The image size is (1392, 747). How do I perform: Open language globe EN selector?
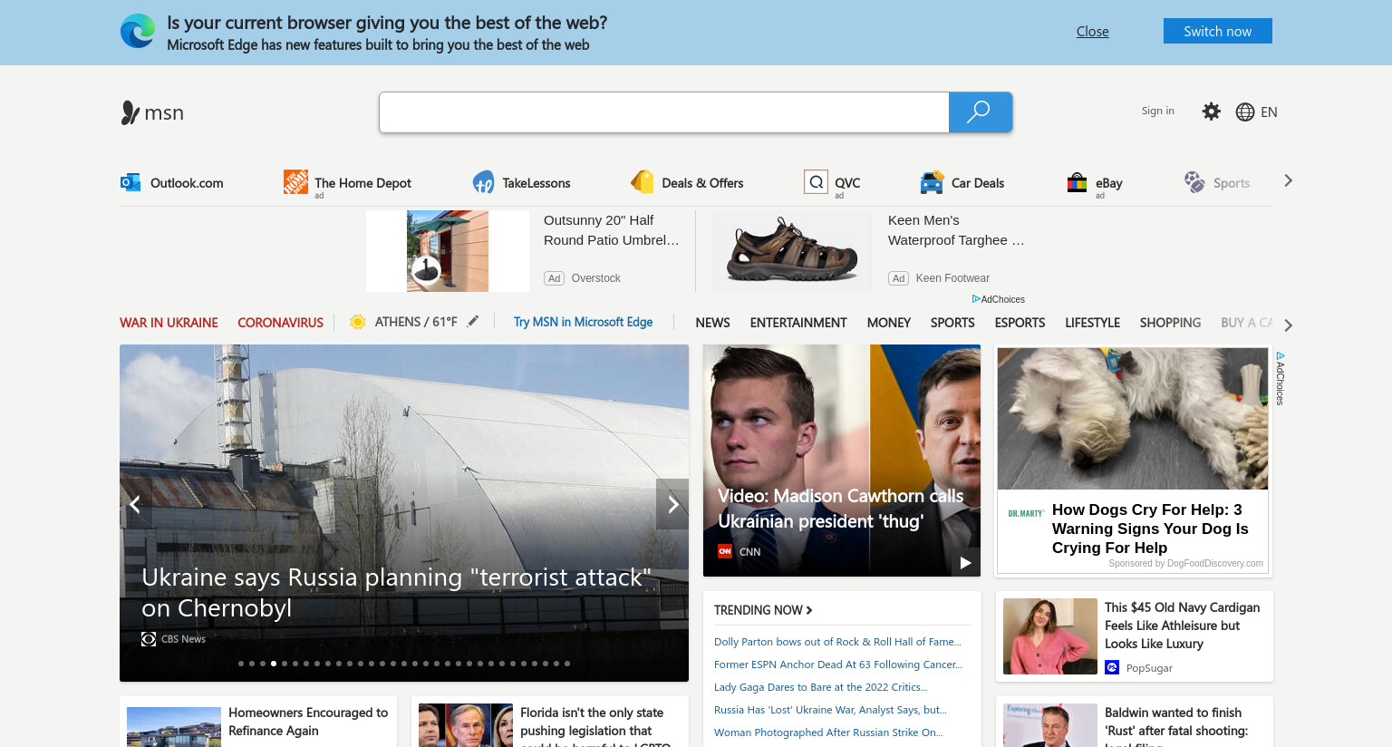click(x=1256, y=112)
